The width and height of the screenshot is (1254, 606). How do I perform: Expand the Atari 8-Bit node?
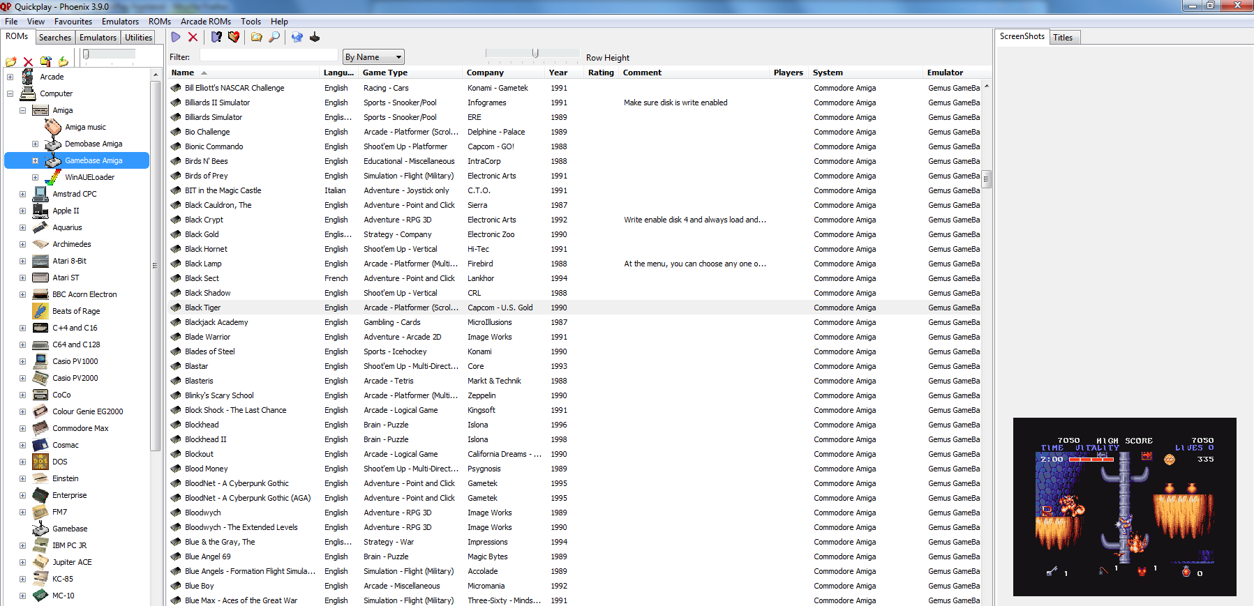(22, 261)
